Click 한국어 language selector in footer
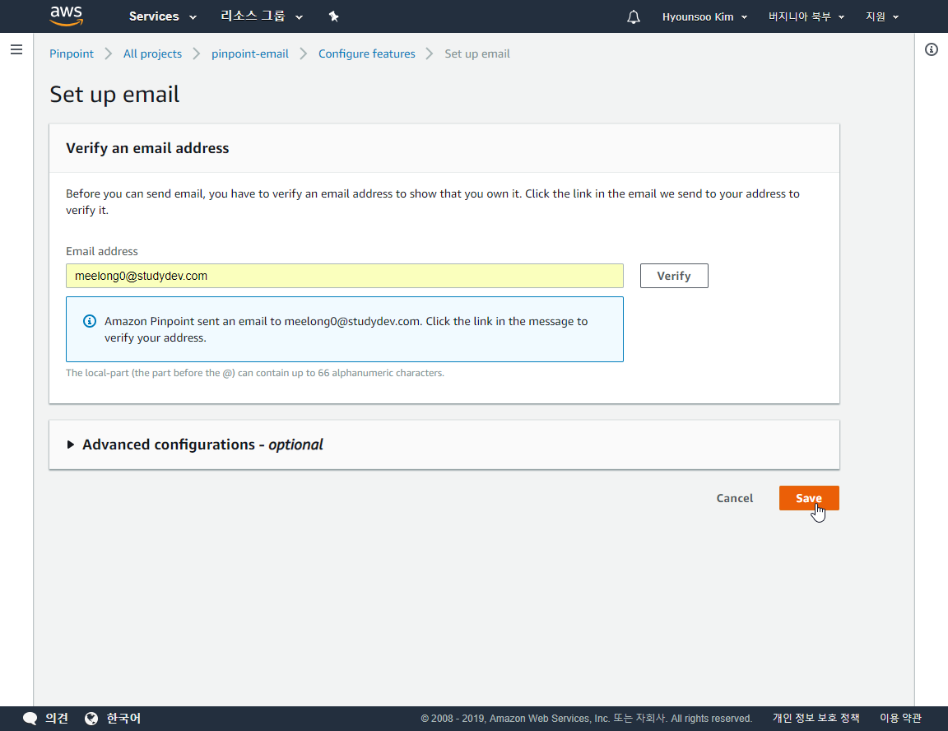 tap(123, 719)
